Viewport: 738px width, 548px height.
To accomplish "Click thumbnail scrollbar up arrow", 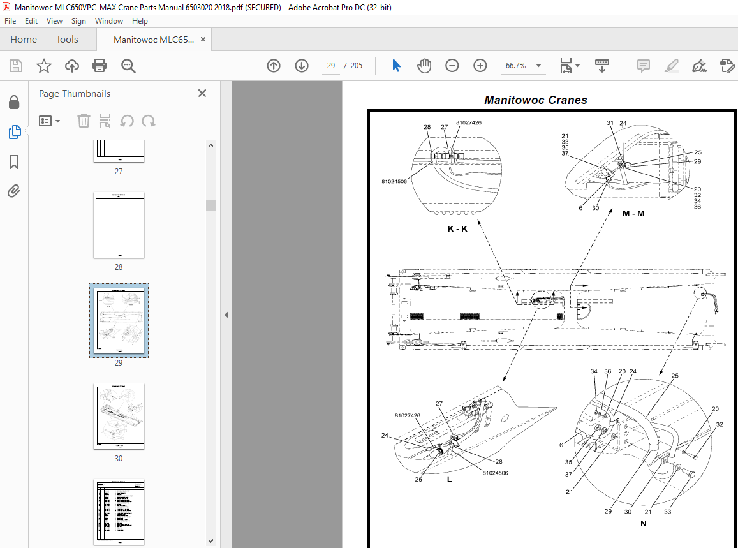I will (211, 145).
